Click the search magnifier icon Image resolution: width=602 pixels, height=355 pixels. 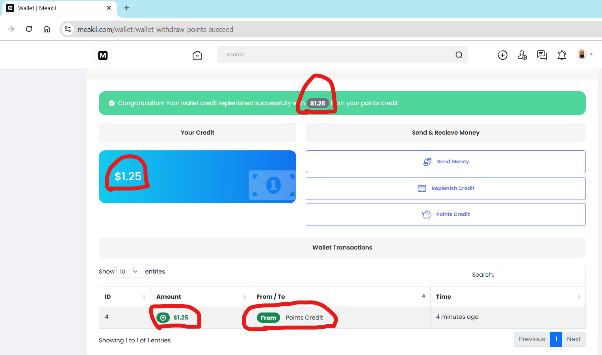tap(459, 55)
